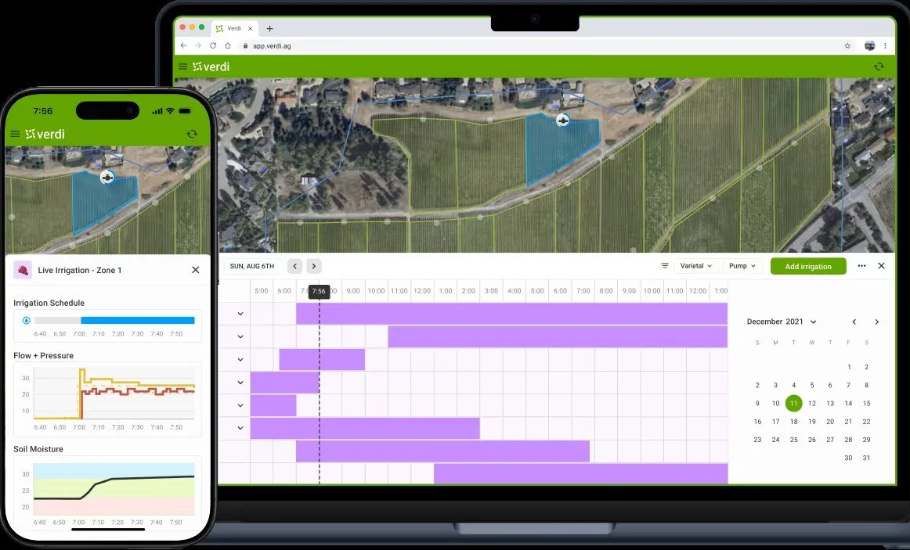Open hamburger menu in laptop Verdi app
The image size is (910, 550).
click(x=182, y=67)
